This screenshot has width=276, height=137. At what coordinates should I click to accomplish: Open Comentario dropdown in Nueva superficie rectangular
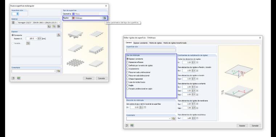point(55,71)
